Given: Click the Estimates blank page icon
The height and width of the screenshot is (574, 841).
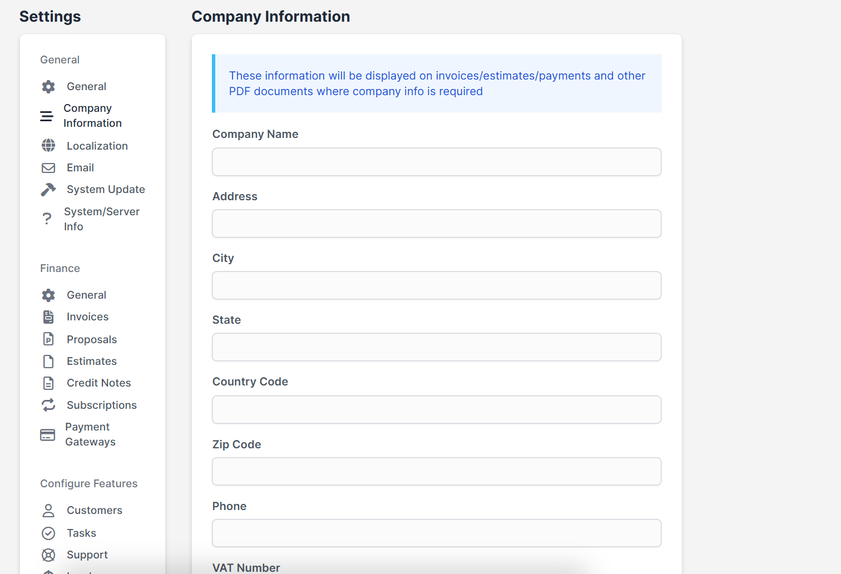Looking at the screenshot, I should tap(48, 362).
